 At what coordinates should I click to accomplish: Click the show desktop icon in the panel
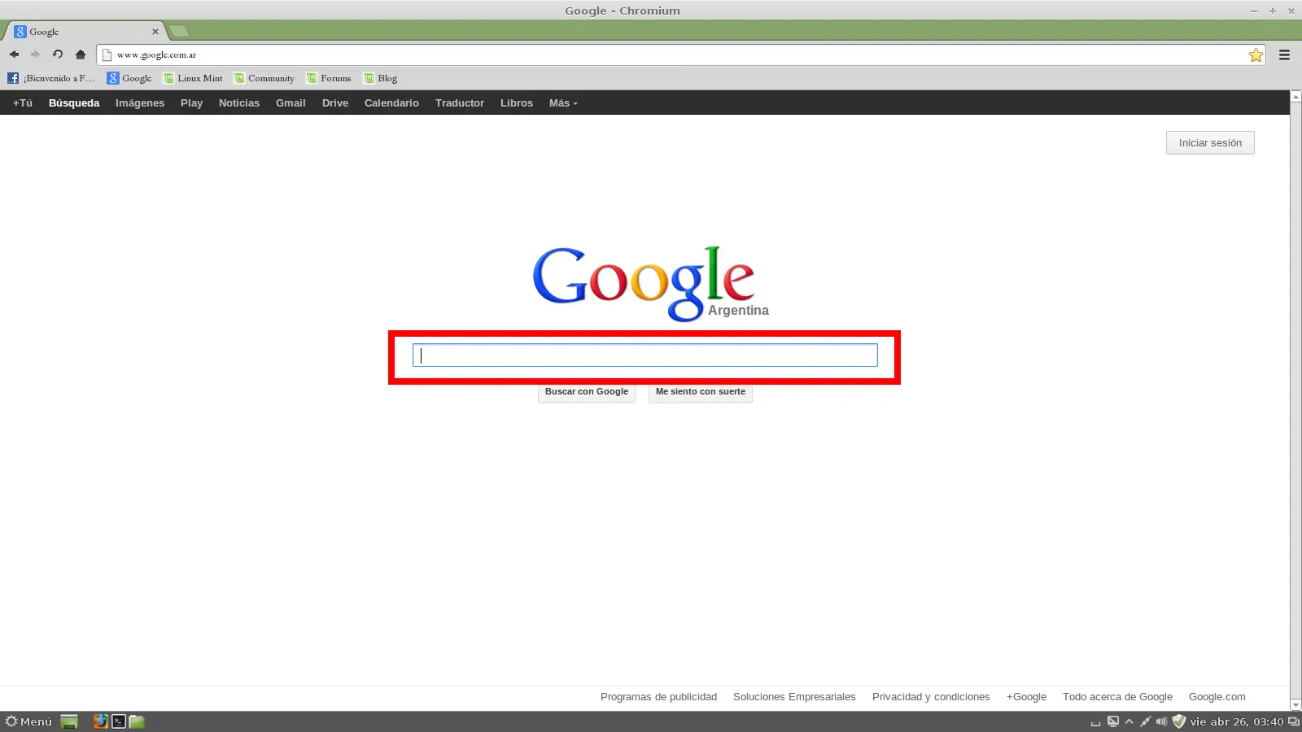69,721
